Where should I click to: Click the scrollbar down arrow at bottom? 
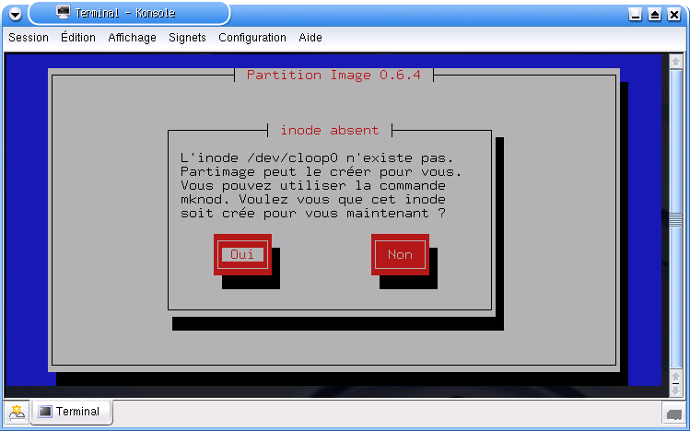click(x=675, y=390)
